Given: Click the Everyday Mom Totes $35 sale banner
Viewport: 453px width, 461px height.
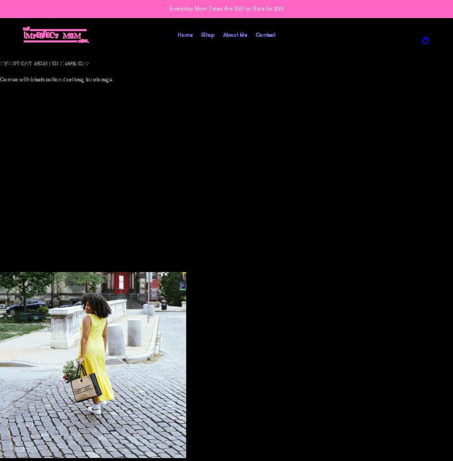Looking at the screenshot, I should (226, 8).
